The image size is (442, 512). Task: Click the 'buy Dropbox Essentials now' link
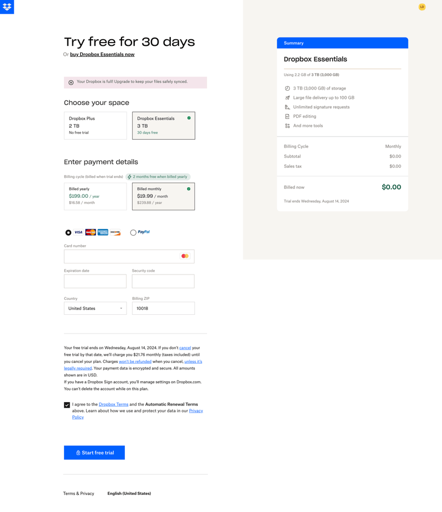point(102,54)
